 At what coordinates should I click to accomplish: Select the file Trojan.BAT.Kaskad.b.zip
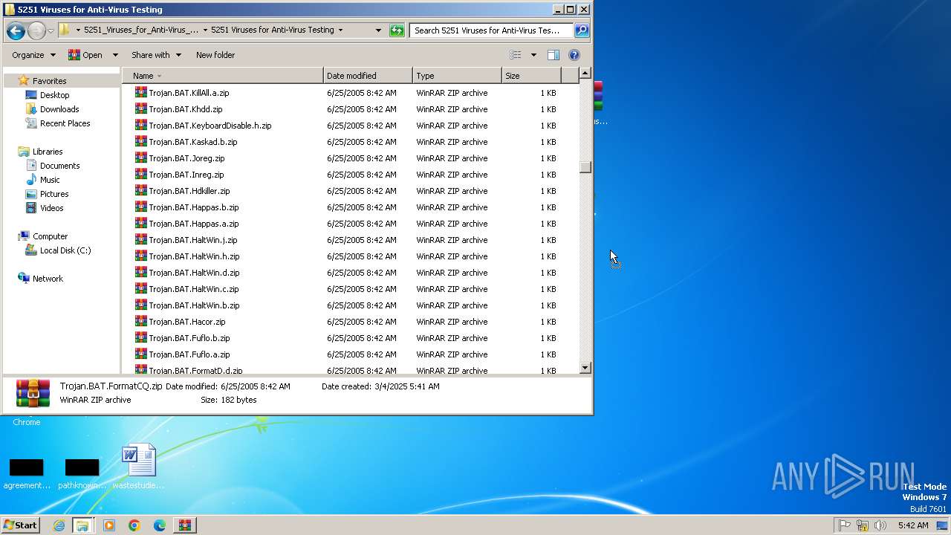click(x=192, y=142)
